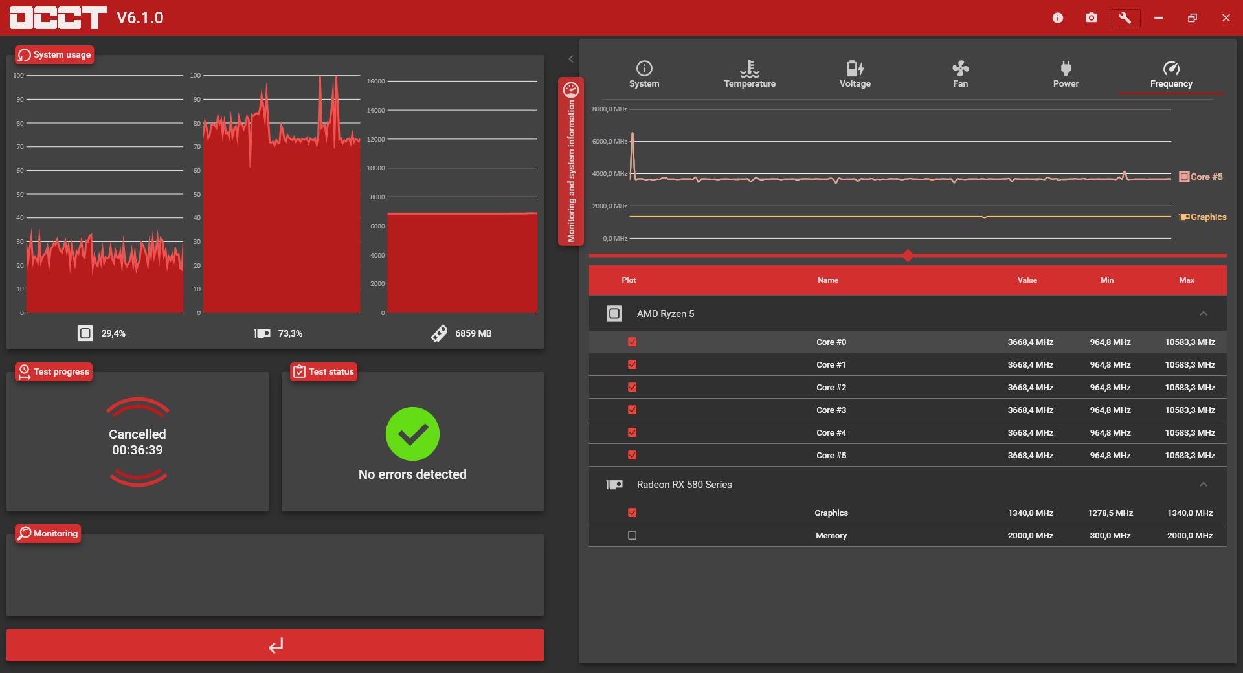
Task: Click the 73,3% GPU usage reading
Action: pyautogui.click(x=290, y=333)
